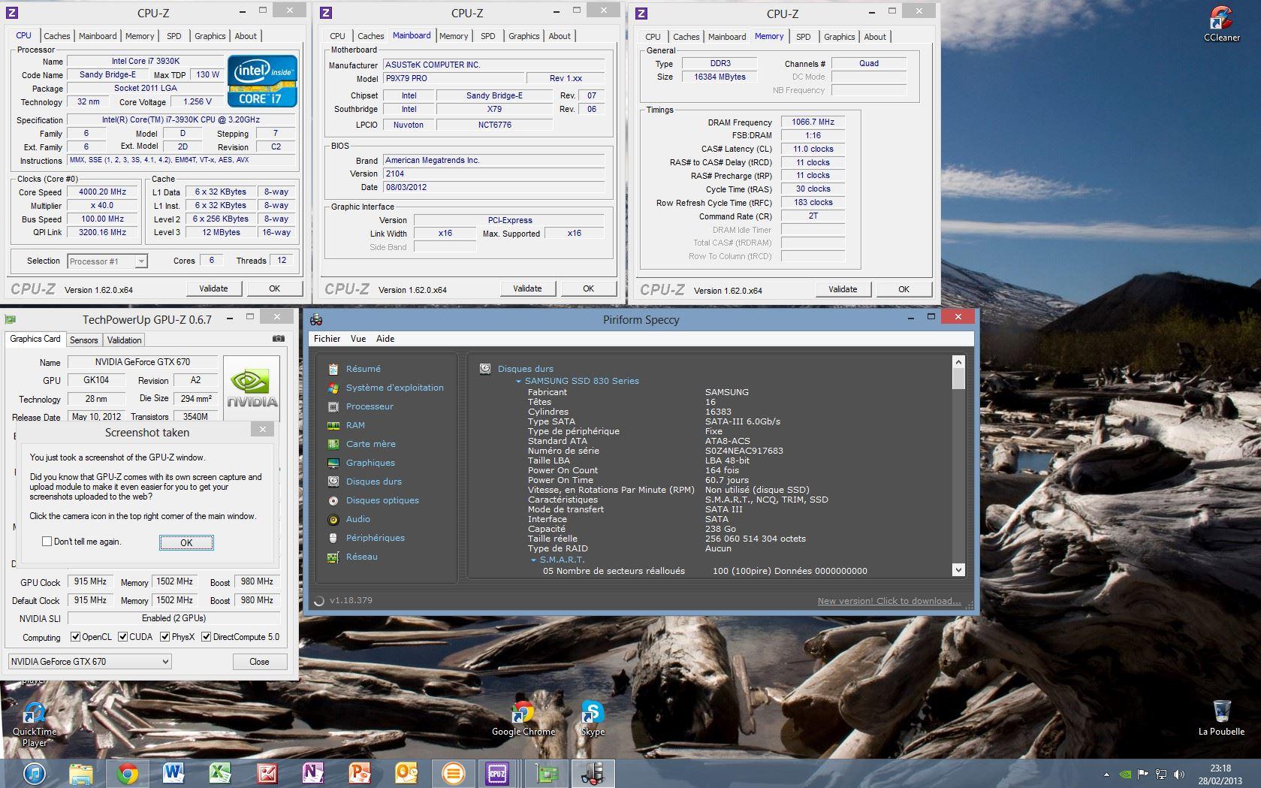Open the Aide menu in Speccy
The height and width of the screenshot is (788, 1261).
tap(385, 339)
